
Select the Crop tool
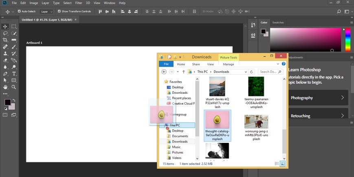click(x=5, y=40)
